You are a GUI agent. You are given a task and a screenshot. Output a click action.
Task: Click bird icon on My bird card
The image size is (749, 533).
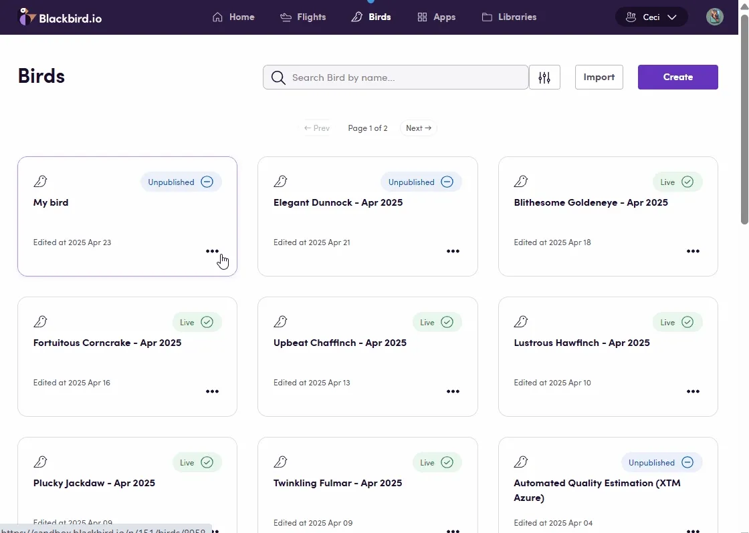(x=41, y=182)
